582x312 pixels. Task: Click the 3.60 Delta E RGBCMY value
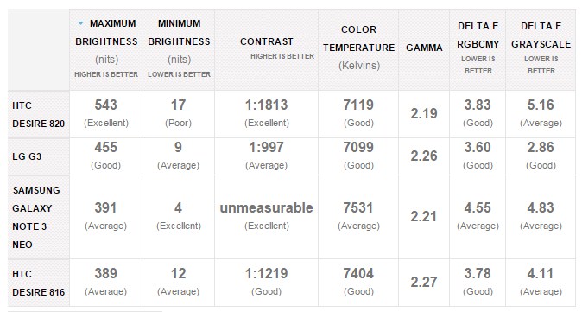point(478,148)
